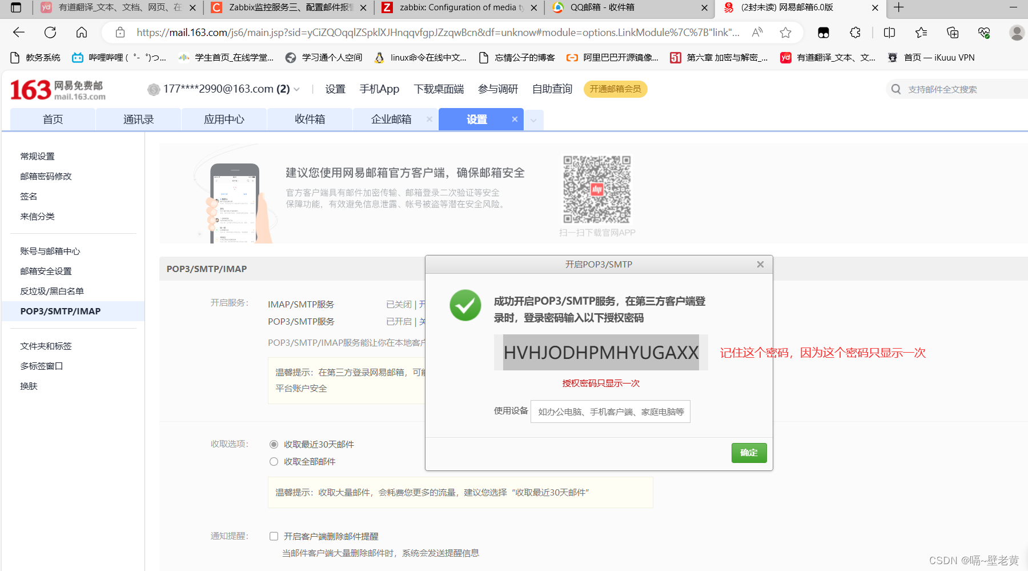The height and width of the screenshot is (571, 1028).
Task: Click the 163 mail logo
Action: coord(58,90)
